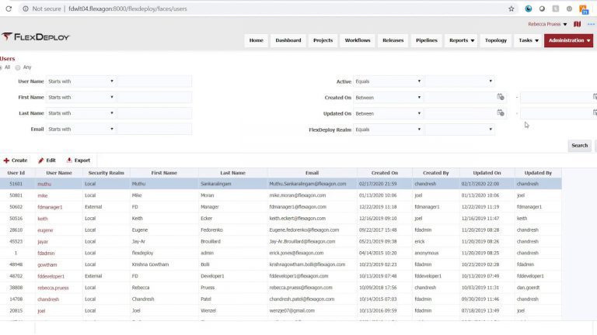This screenshot has width=597, height=335.
Task: Open the Created On calendar picker
Action: pos(501,97)
